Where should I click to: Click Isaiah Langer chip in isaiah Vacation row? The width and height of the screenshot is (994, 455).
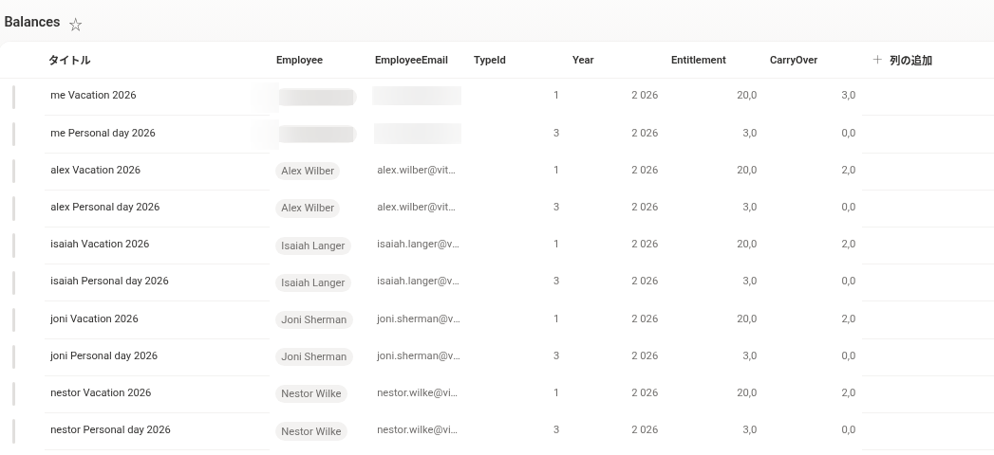(x=312, y=245)
